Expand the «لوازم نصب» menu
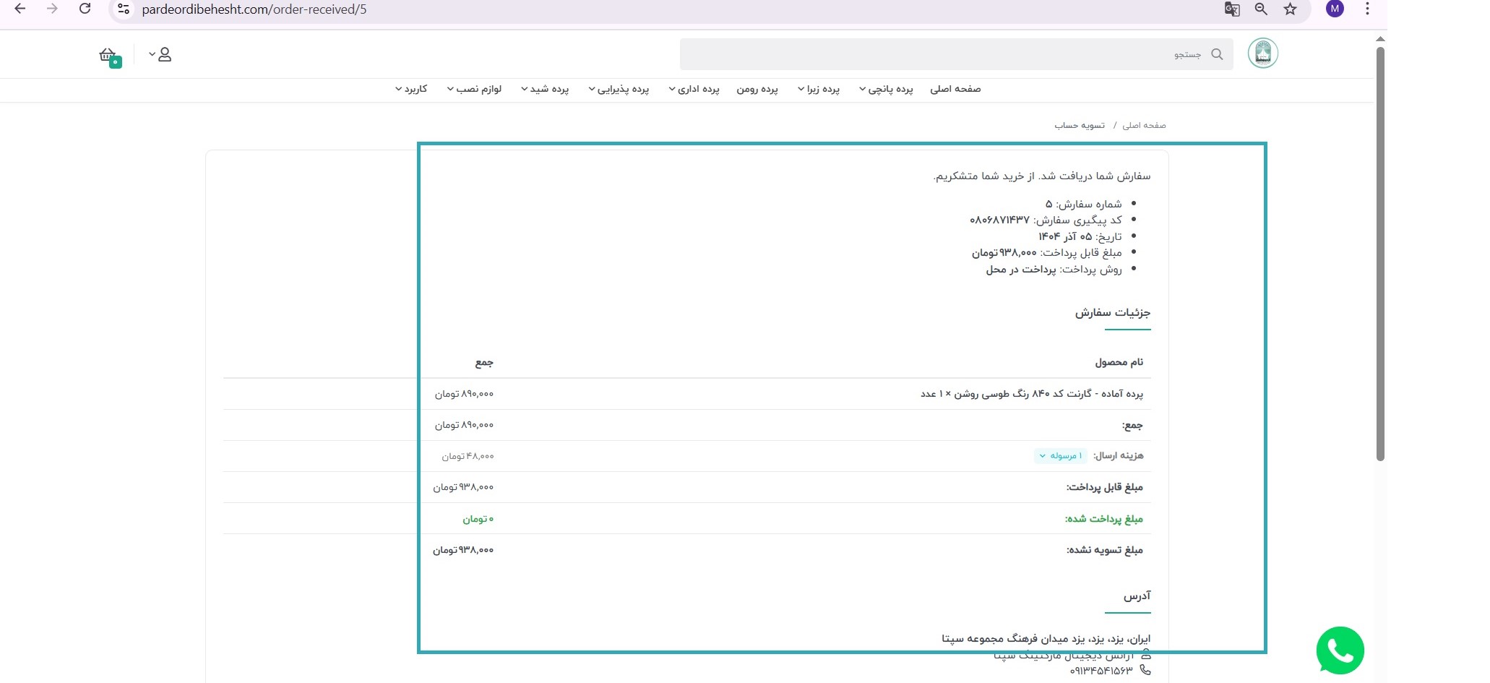Image resolution: width=1490 pixels, height=683 pixels. [474, 90]
